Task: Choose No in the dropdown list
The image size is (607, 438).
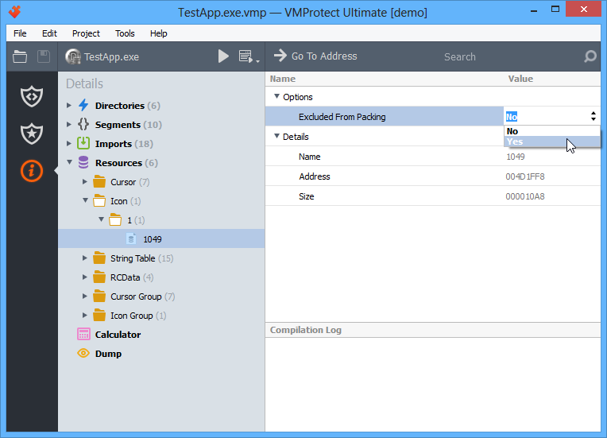Action: point(552,131)
